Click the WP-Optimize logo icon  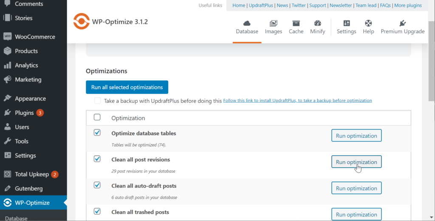pyautogui.click(x=81, y=22)
